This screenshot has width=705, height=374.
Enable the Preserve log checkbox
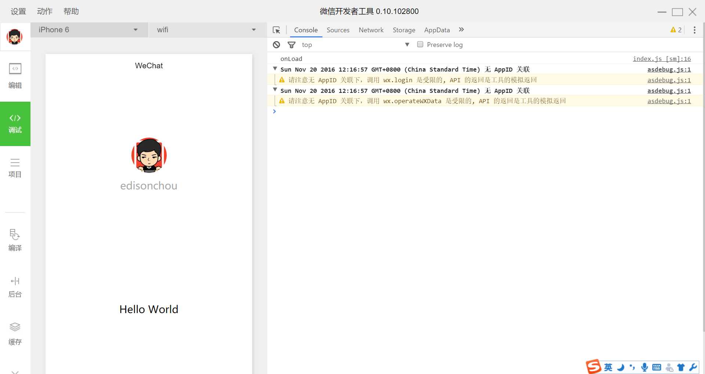pyautogui.click(x=420, y=44)
